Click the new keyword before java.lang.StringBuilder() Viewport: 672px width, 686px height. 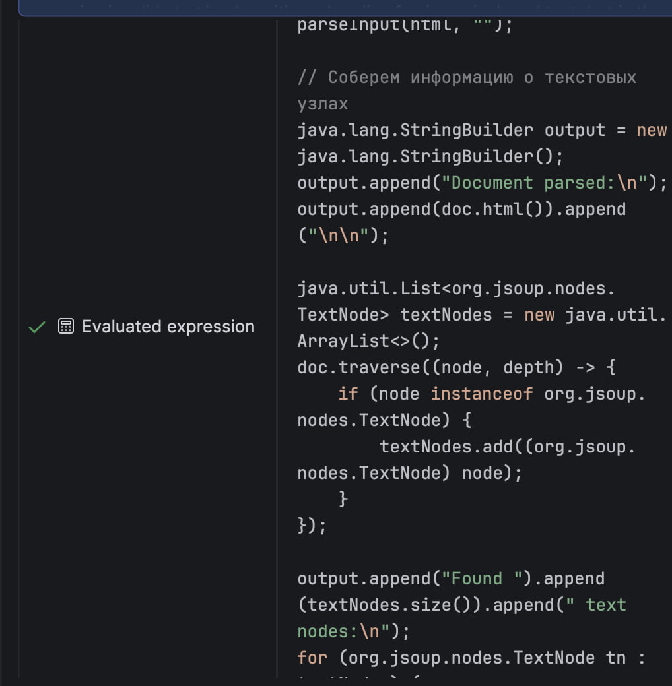tap(651, 131)
